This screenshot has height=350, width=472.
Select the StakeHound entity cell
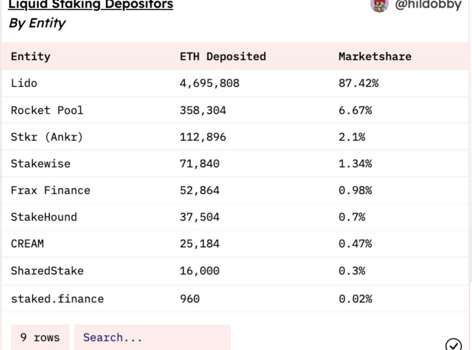[x=44, y=217]
